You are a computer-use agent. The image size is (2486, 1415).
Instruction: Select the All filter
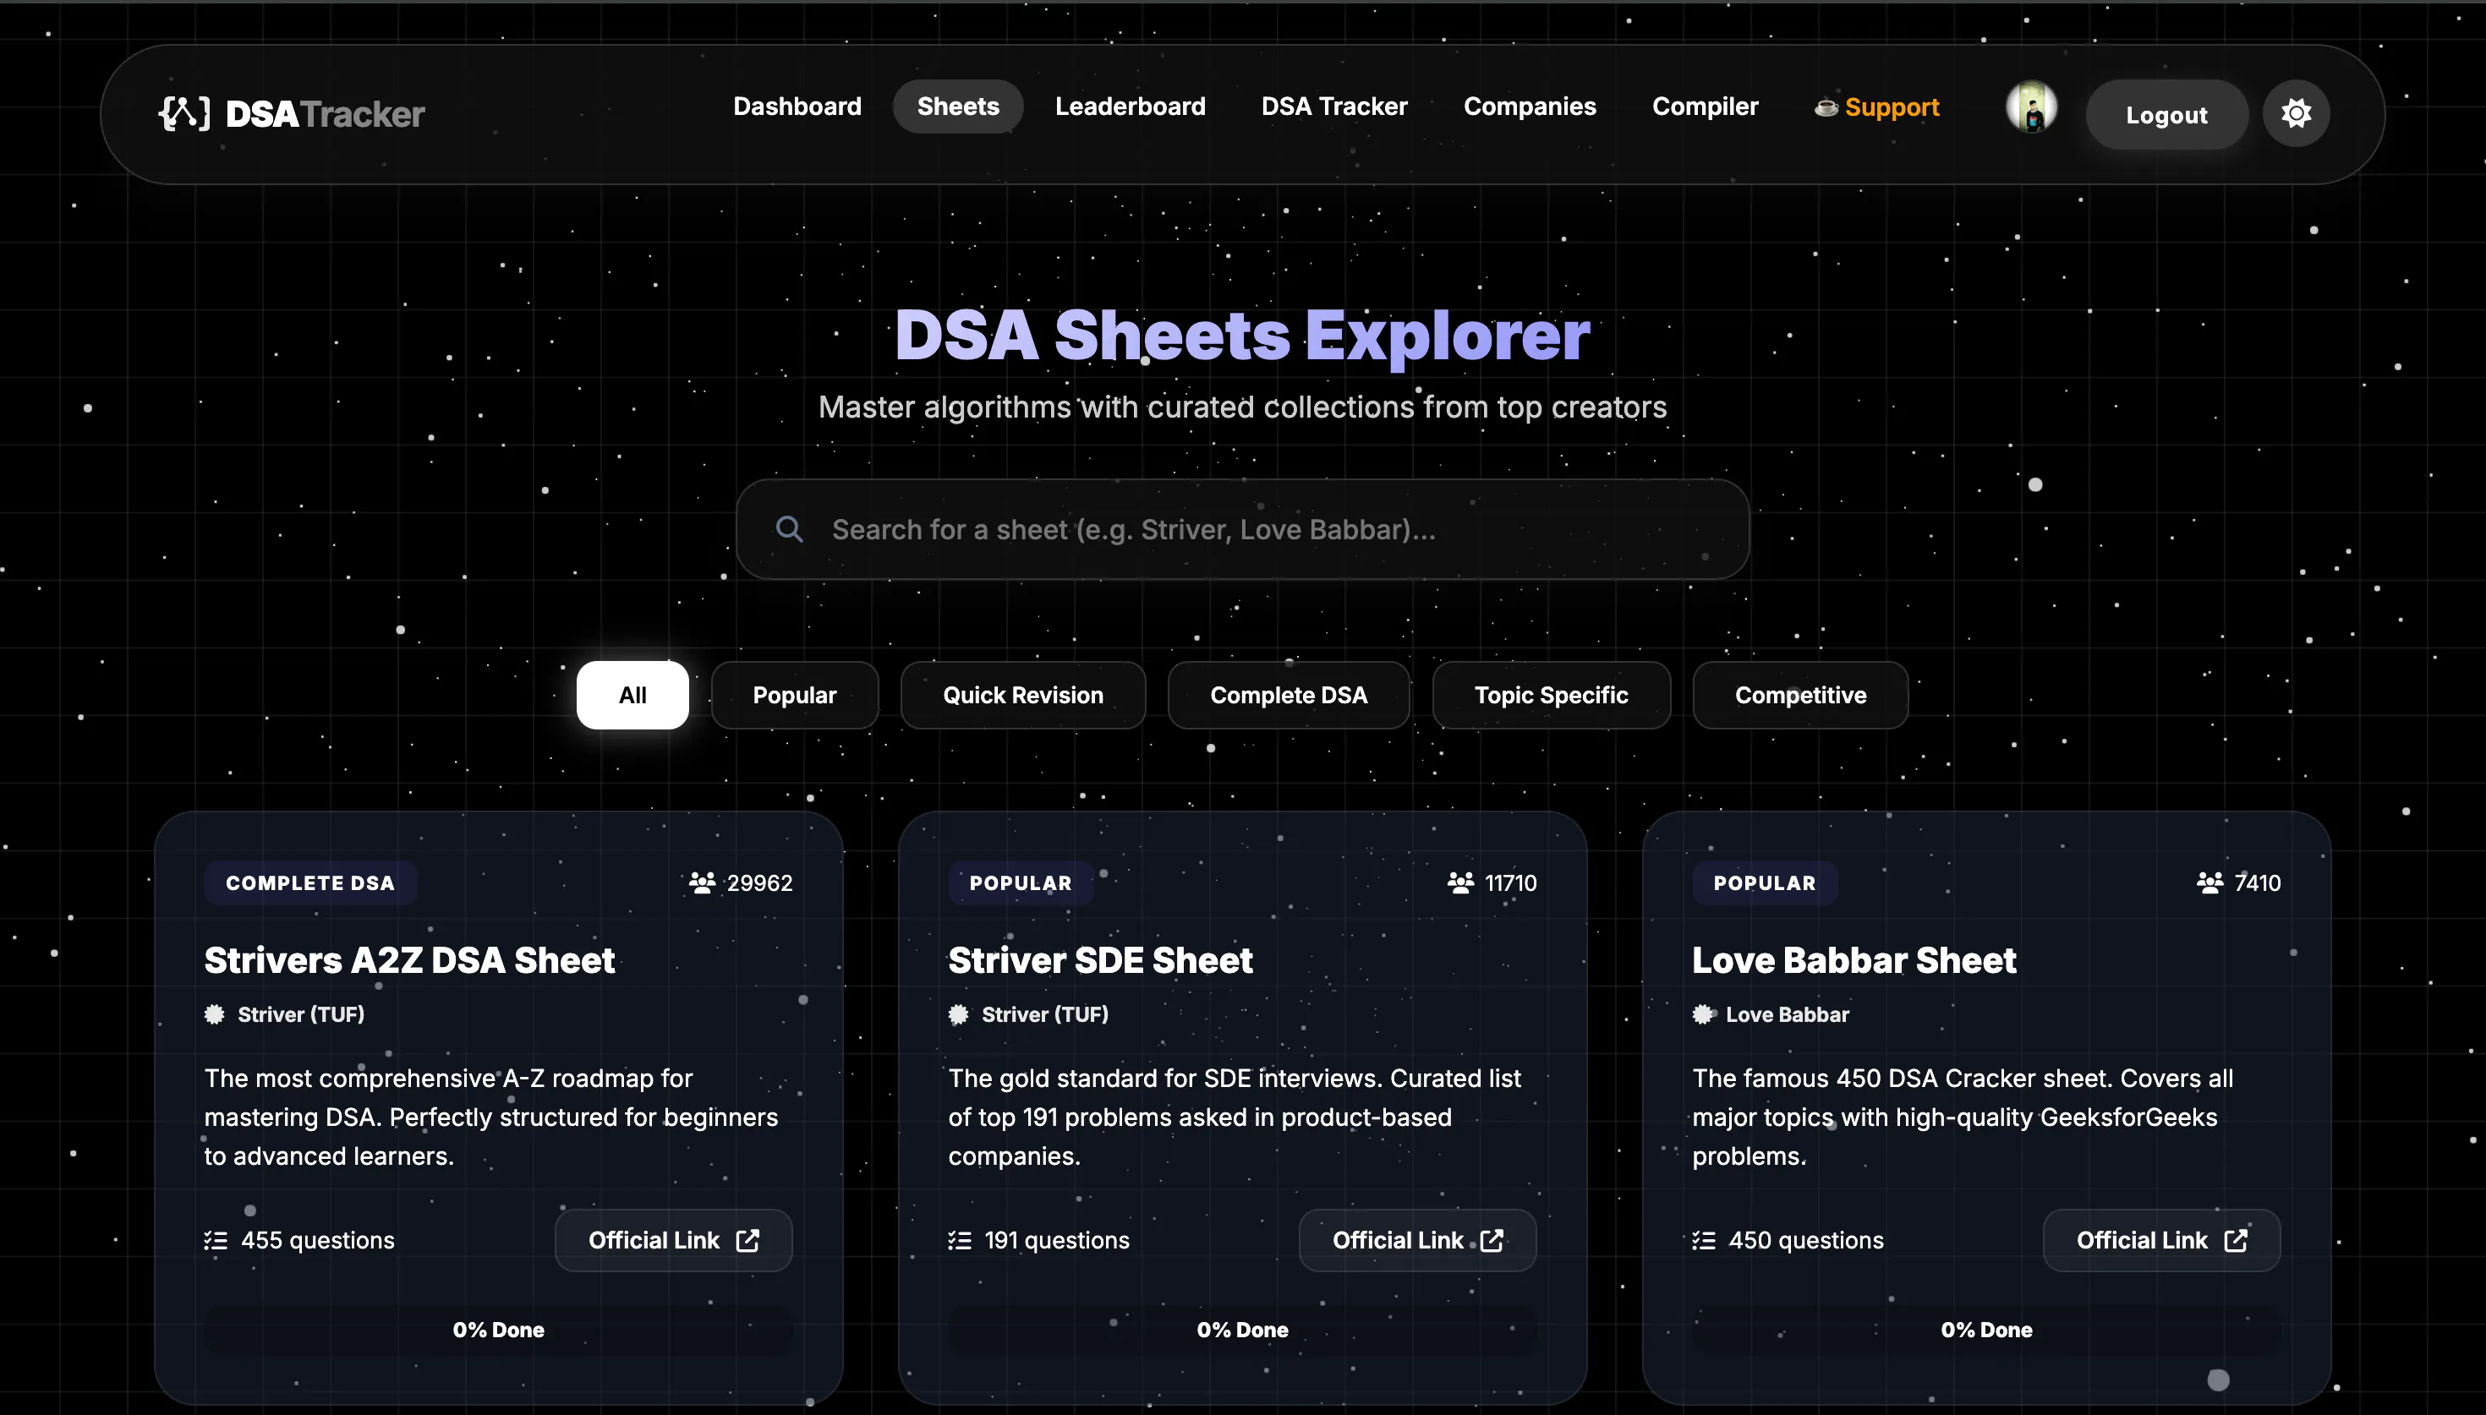(632, 695)
